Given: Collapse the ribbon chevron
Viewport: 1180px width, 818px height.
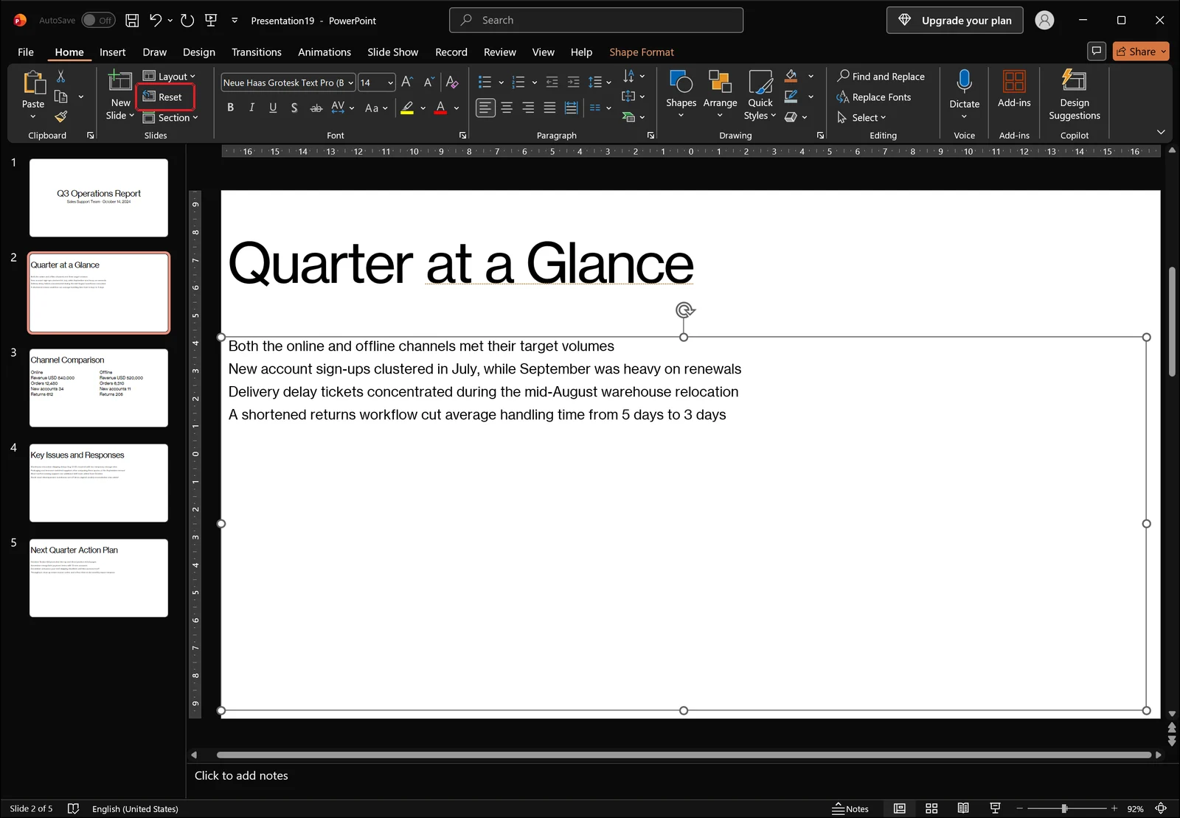Looking at the screenshot, I should [1161, 132].
